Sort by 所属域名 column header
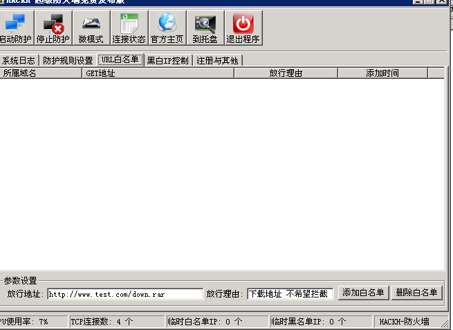Screen dimensions: 453x330 41,73
